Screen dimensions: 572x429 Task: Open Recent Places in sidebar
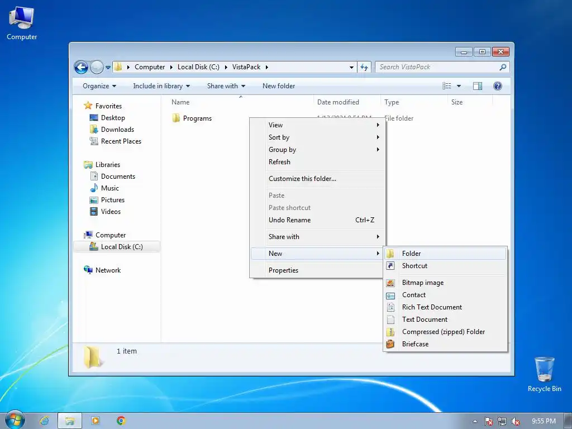pos(121,141)
